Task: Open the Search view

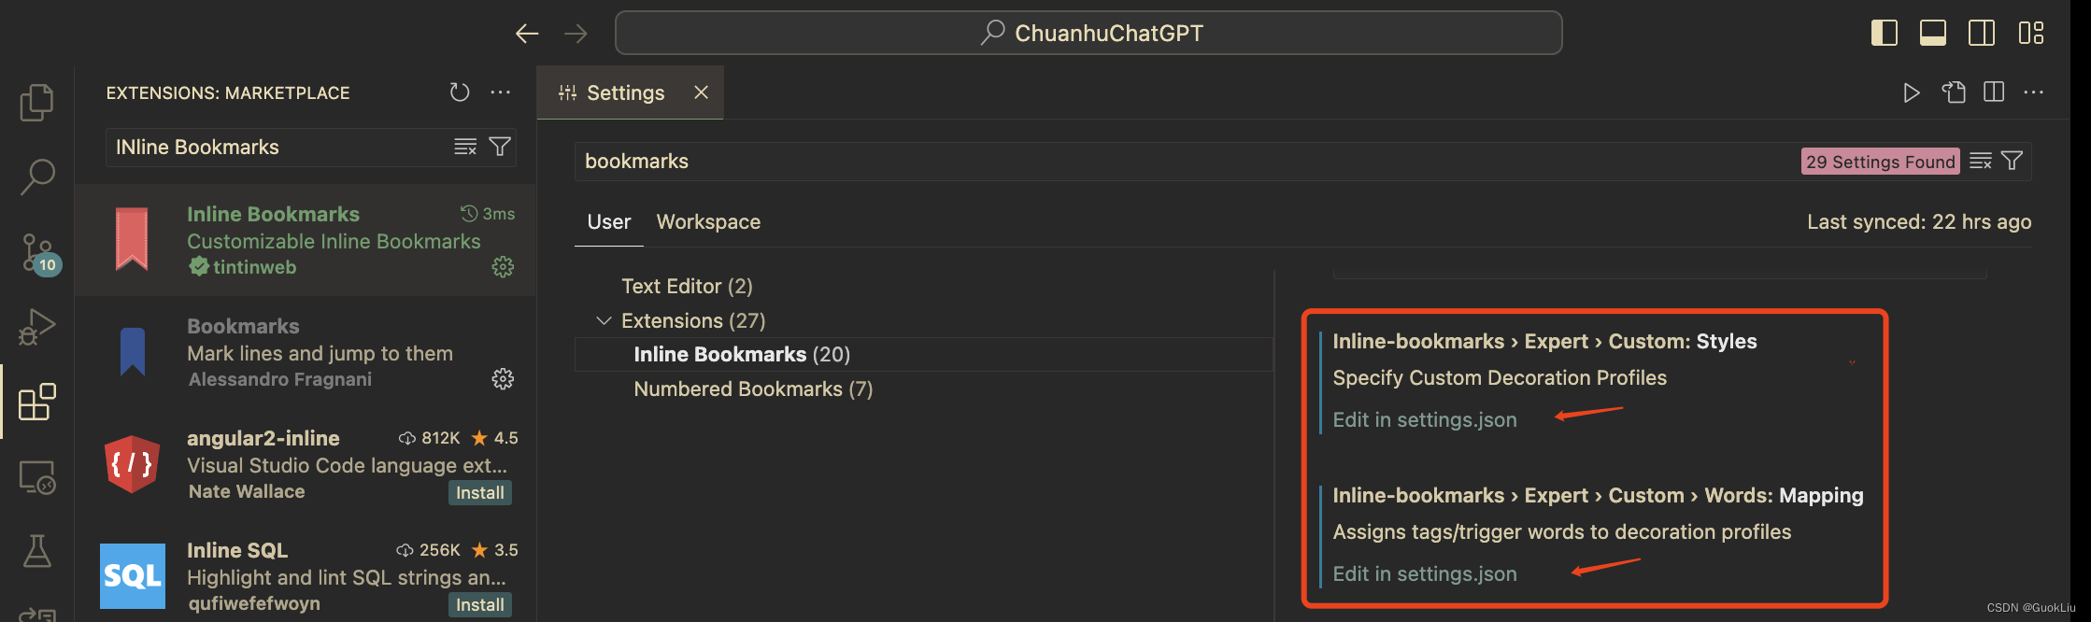Action: 36,176
